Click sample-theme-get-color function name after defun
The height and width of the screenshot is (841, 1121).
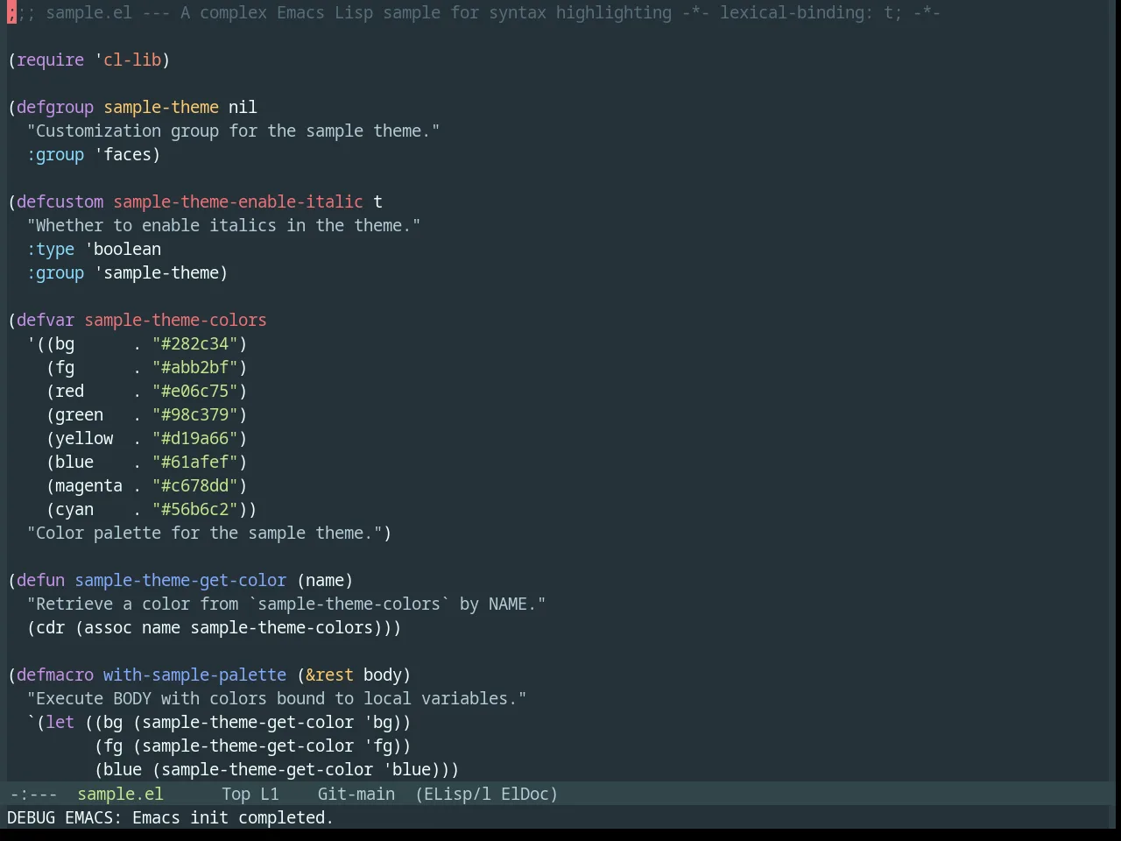click(180, 580)
